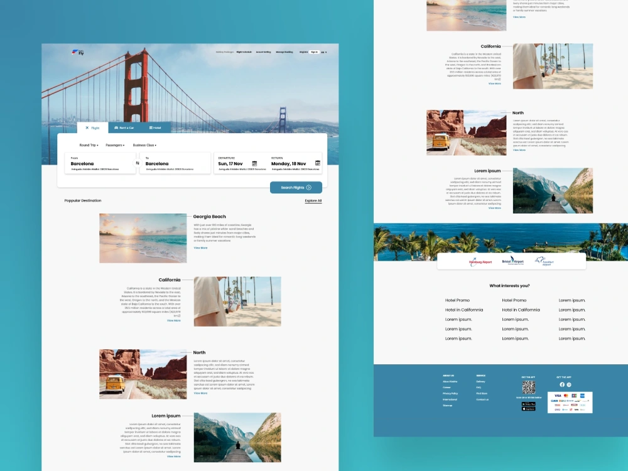The width and height of the screenshot is (628, 471).
Task: Click the Register link in the header
Action: [x=303, y=52]
